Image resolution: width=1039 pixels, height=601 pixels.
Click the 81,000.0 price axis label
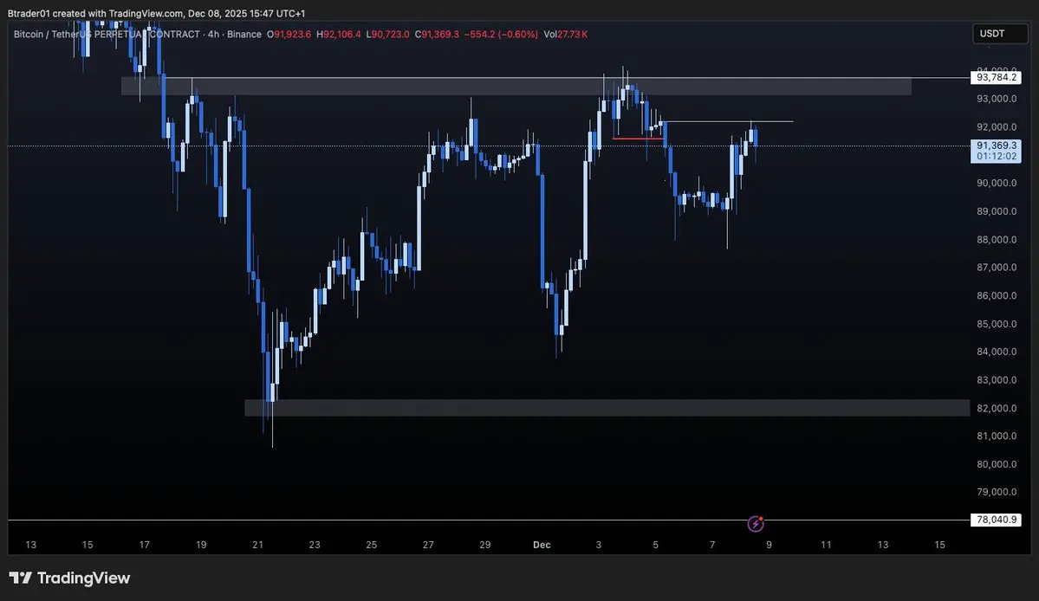click(x=996, y=436)
